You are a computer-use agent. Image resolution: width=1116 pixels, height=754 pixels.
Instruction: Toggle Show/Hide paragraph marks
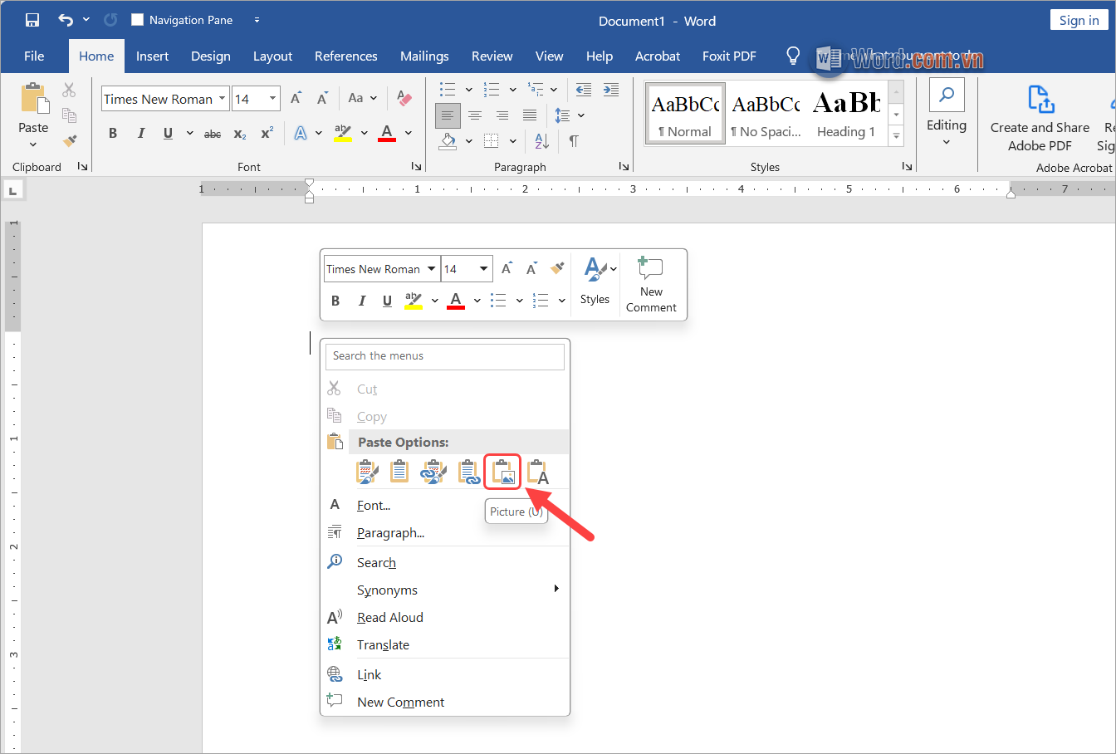tap(574, 141)
